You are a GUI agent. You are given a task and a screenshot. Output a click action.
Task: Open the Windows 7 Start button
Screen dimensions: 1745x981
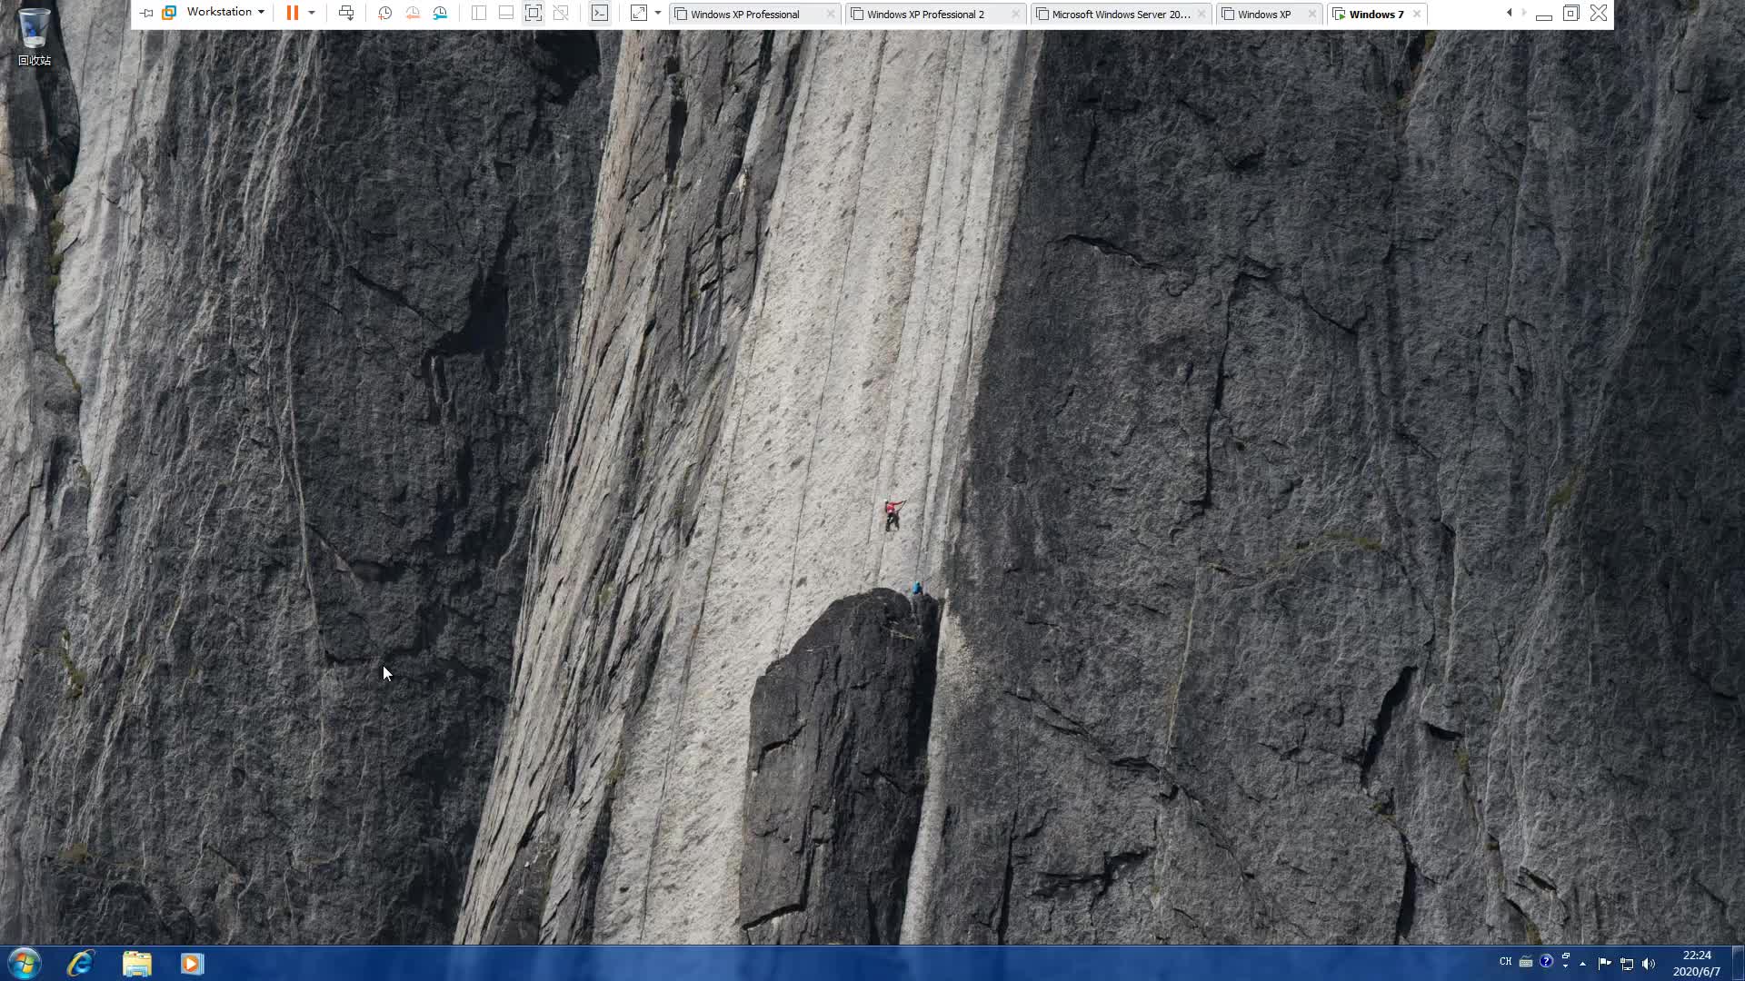(25, 963)
